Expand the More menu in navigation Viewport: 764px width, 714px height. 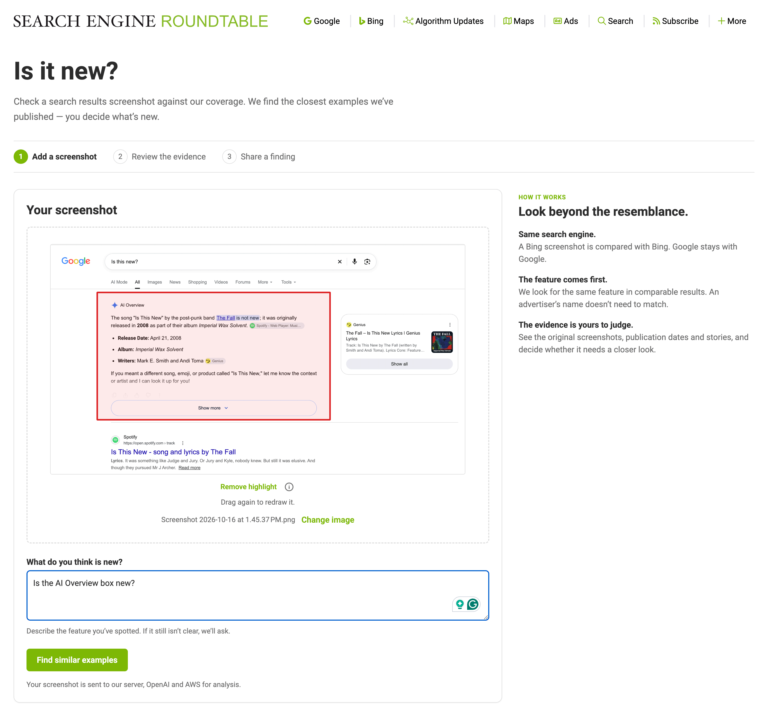click(732, 21)
